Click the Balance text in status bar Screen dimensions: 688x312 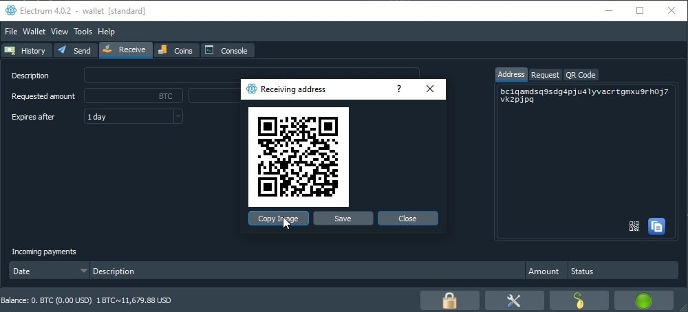[x=46, y=300]
